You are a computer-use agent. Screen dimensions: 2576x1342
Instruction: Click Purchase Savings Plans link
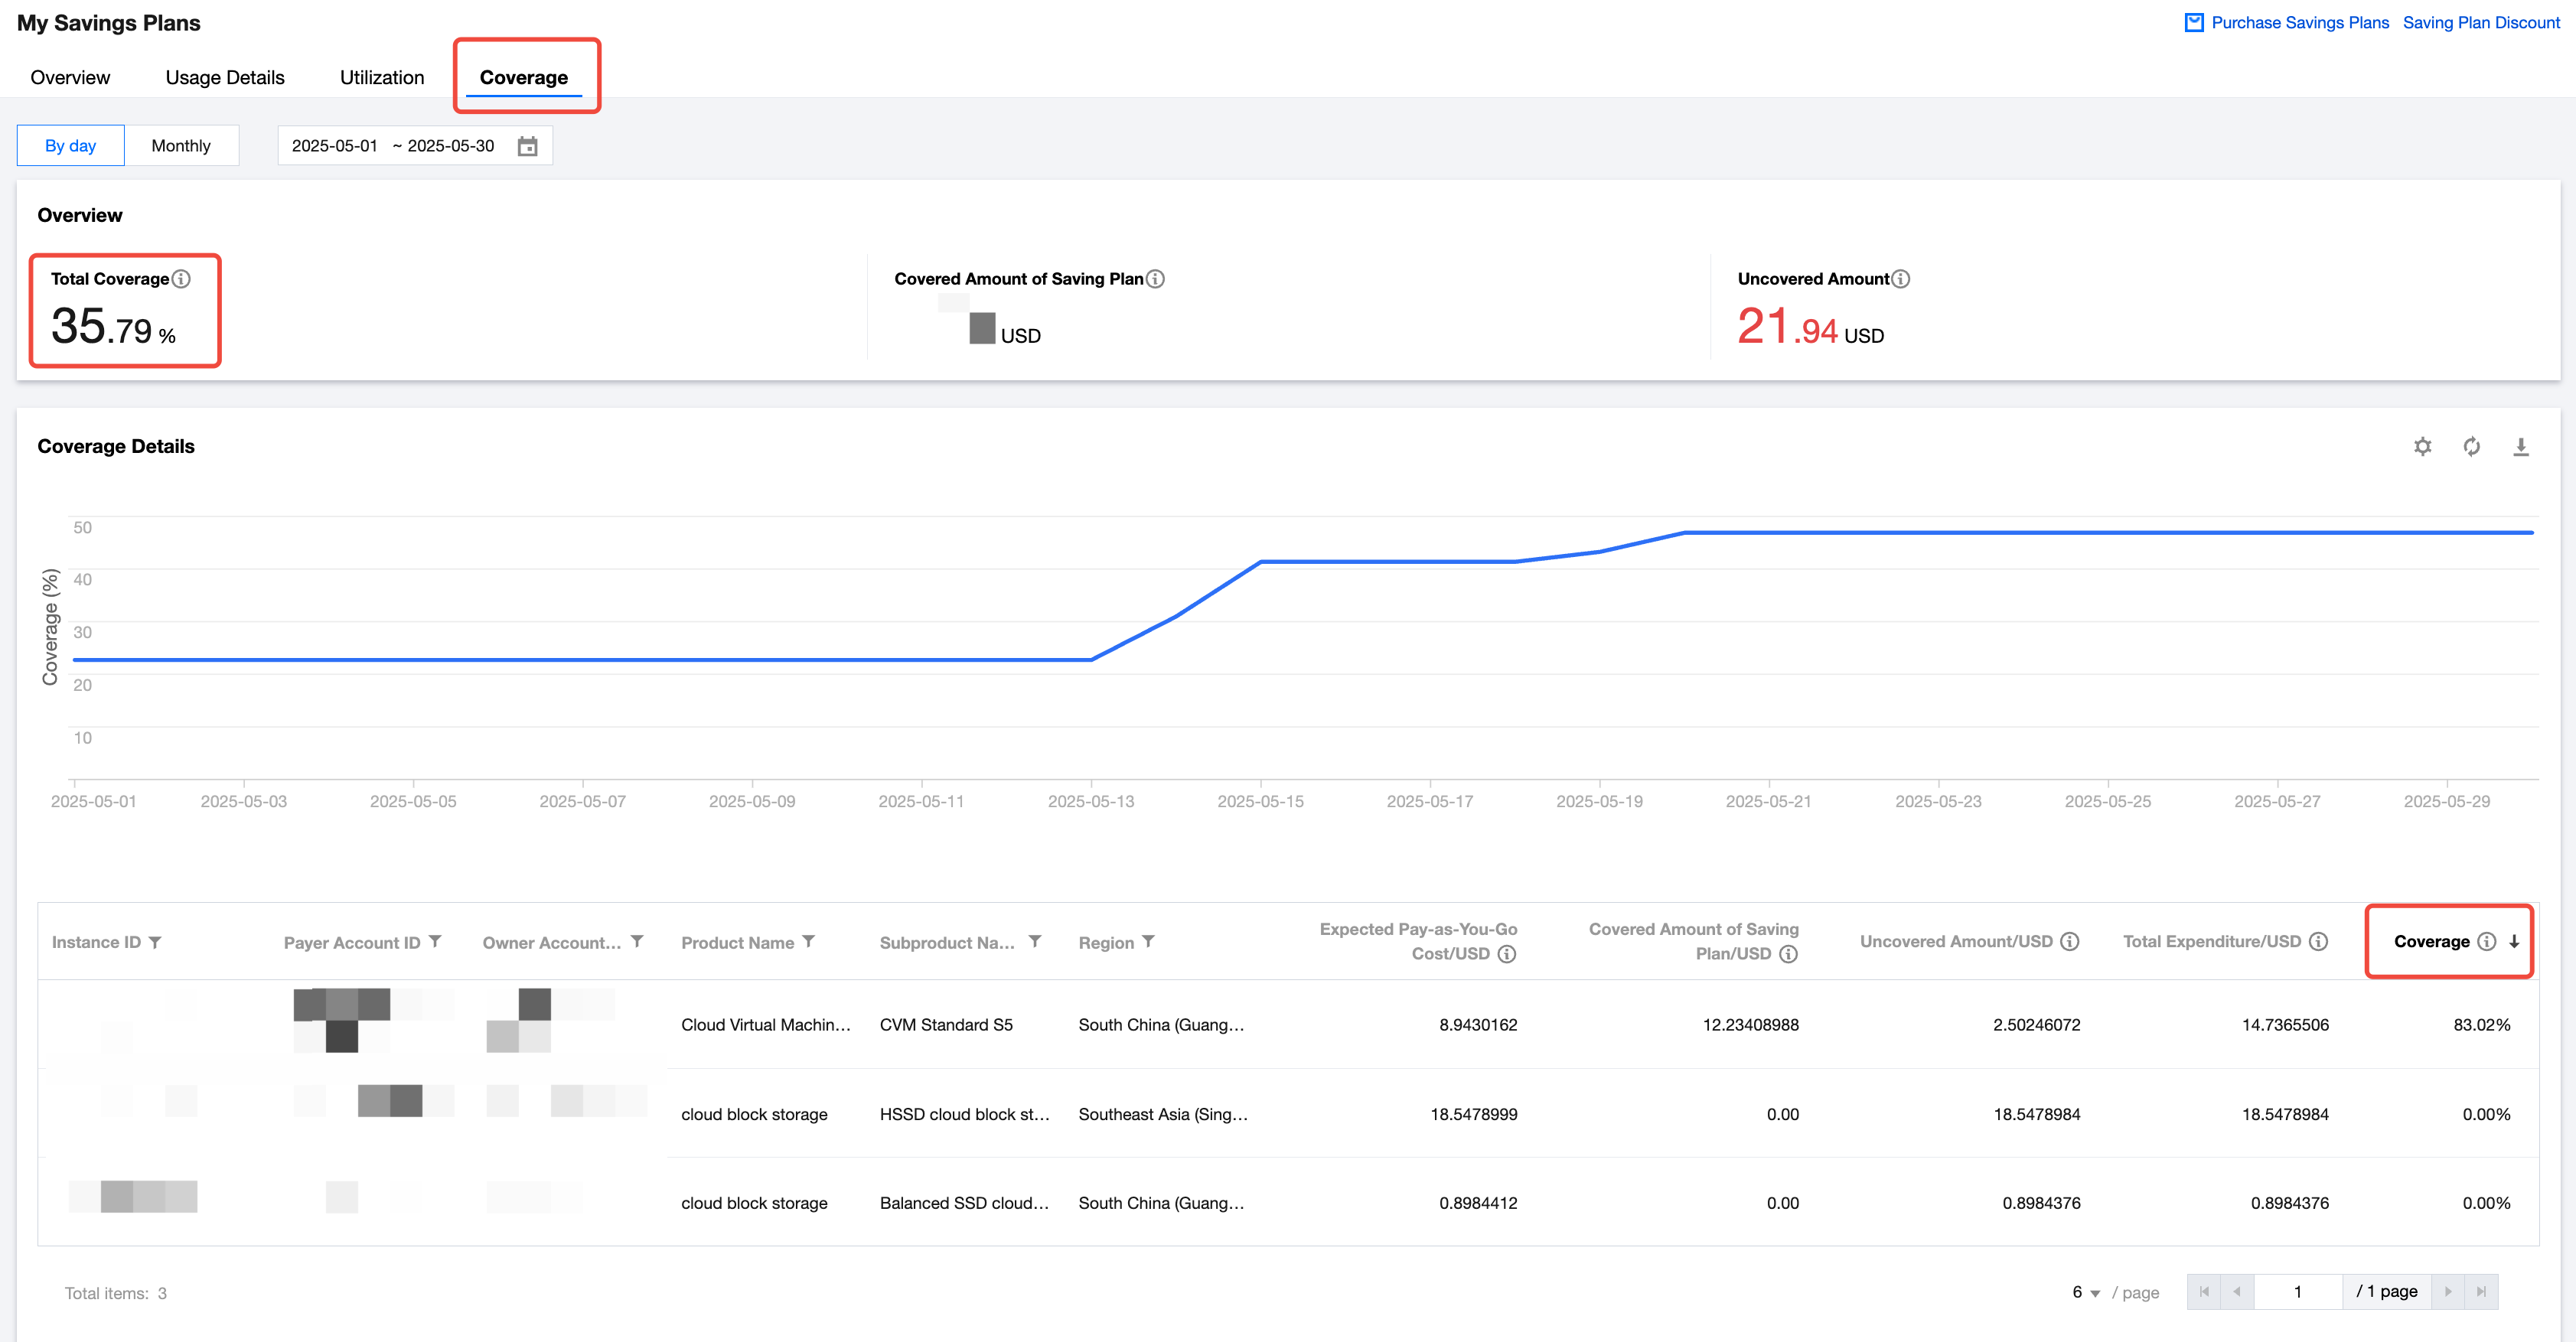[2298, 22]
